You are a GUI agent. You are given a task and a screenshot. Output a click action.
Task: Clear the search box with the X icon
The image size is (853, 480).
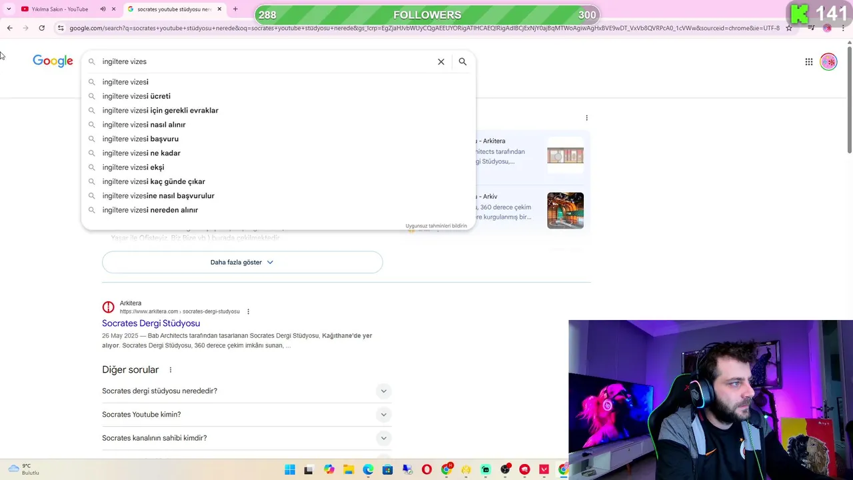tap(440, 61)
